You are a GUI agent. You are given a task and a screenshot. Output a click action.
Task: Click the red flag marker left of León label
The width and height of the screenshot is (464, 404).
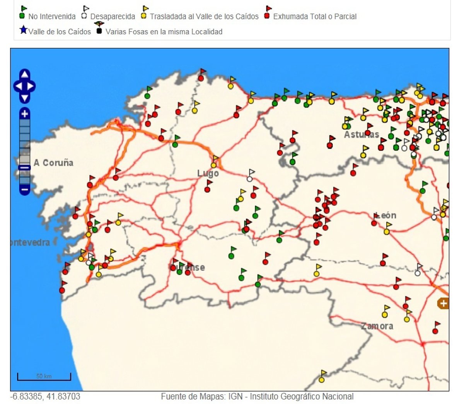(374, 222)
